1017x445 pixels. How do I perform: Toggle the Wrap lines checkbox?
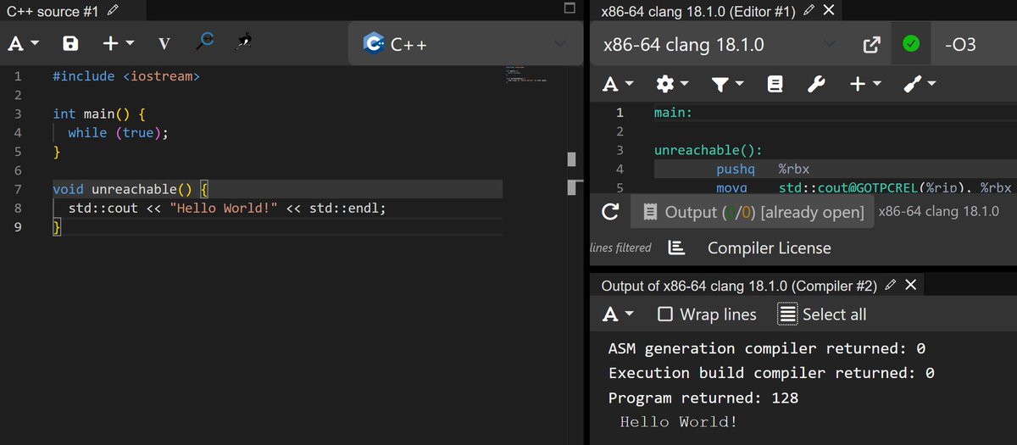(x=665, y=314)
